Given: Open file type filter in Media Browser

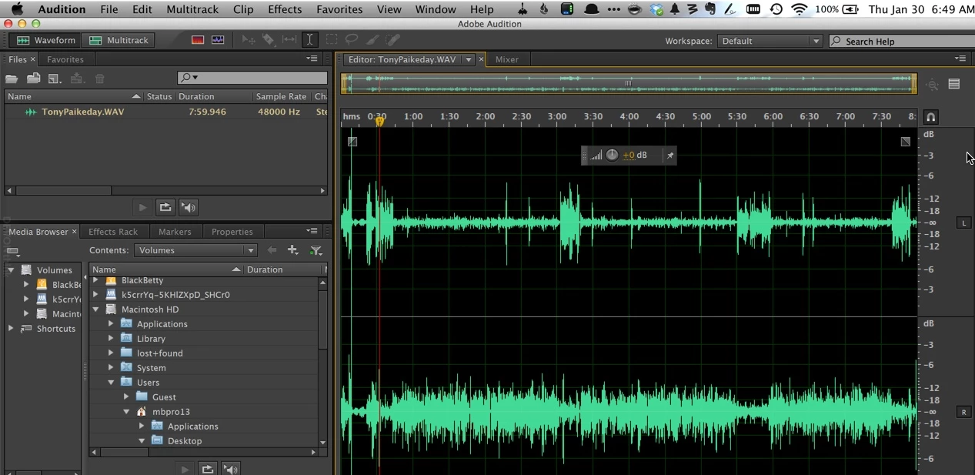Looking at the screenshot, I should coord(316,250).
